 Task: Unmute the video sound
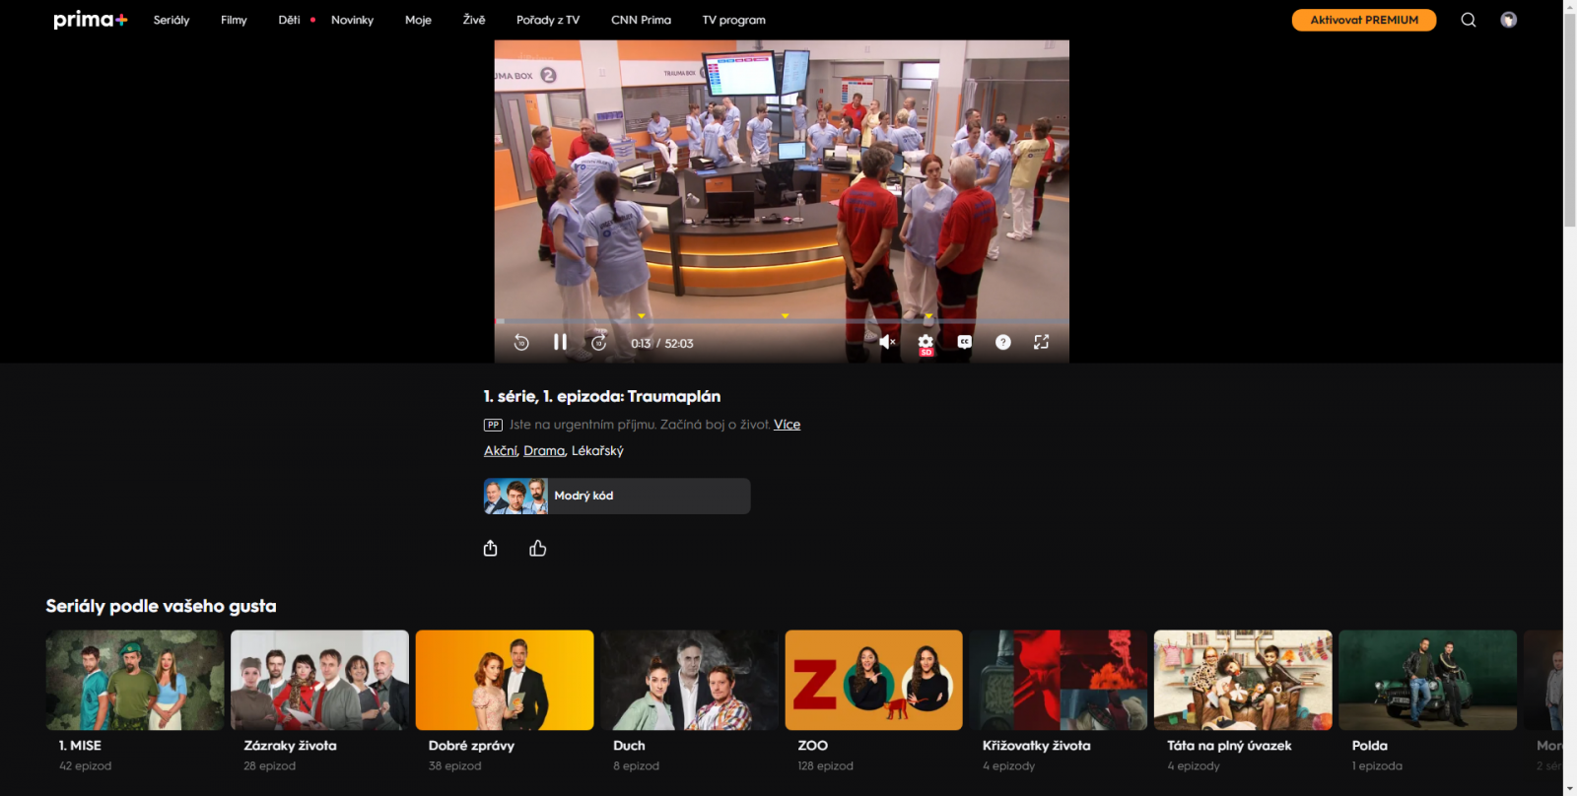pos(887,342)
